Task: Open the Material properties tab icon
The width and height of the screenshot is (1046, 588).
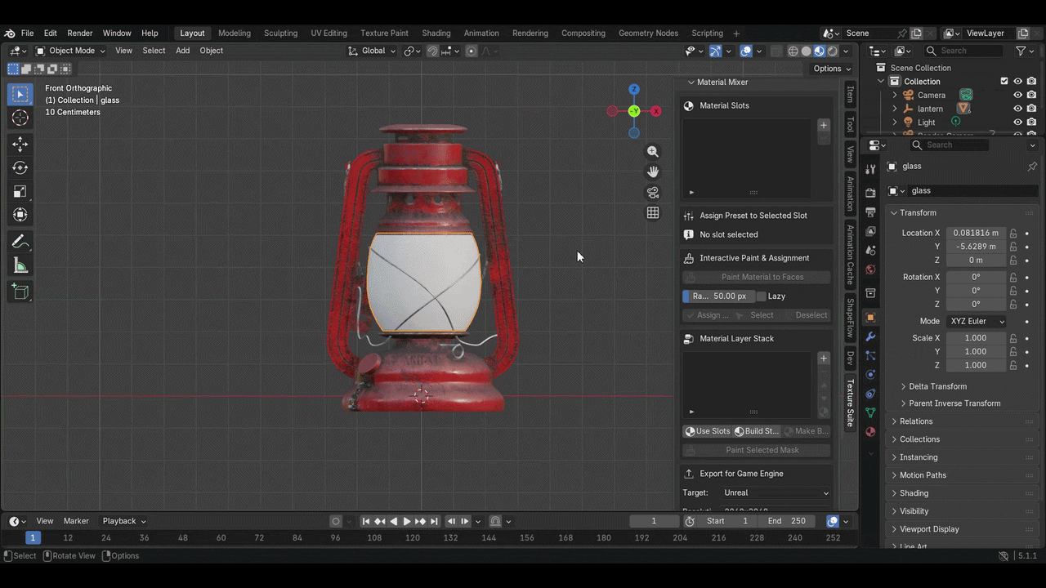Action: tap(870, 431)
